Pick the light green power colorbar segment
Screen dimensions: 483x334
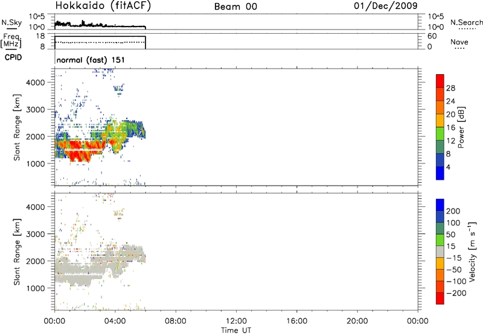pos(440,133)
